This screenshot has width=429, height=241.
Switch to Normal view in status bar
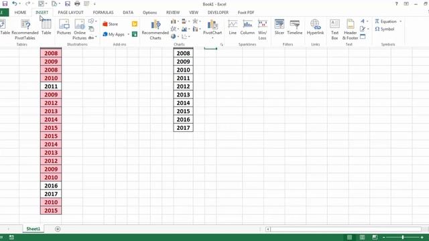point(349,237)
